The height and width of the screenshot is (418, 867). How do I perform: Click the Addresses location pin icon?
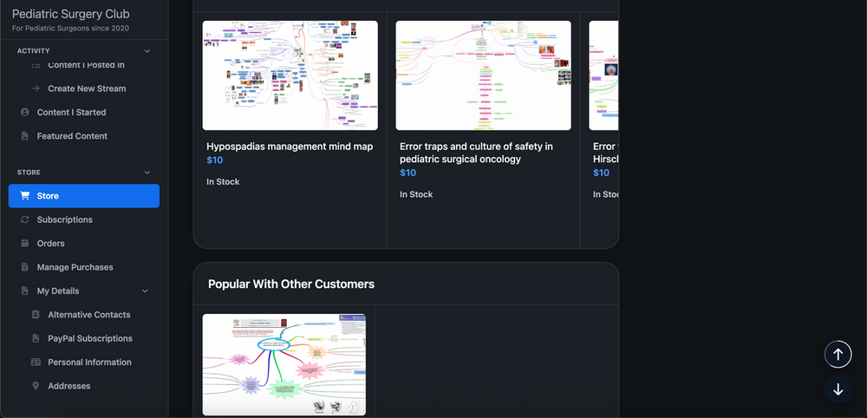click(36, 386)
